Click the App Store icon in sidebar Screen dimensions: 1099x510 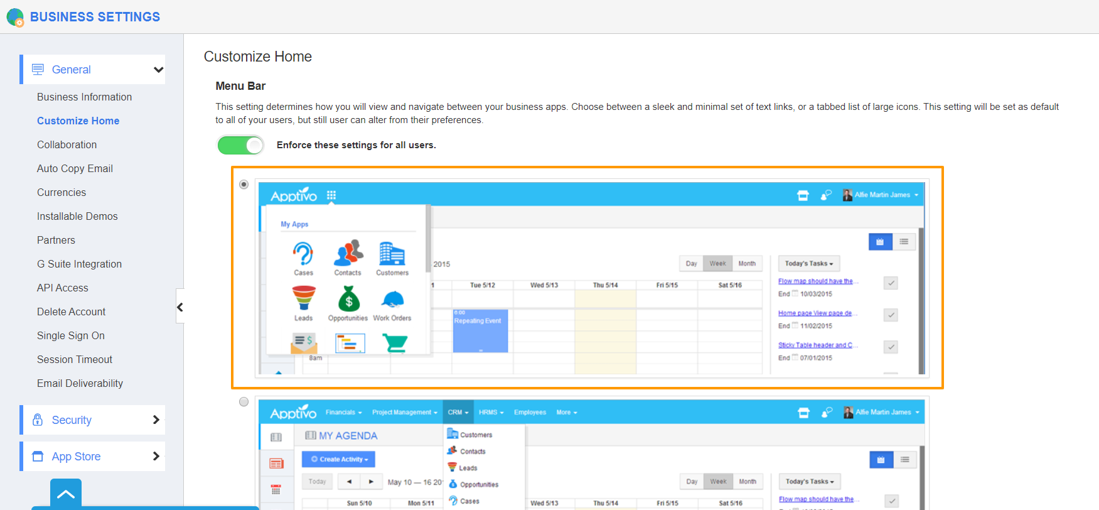coord(38,457)
